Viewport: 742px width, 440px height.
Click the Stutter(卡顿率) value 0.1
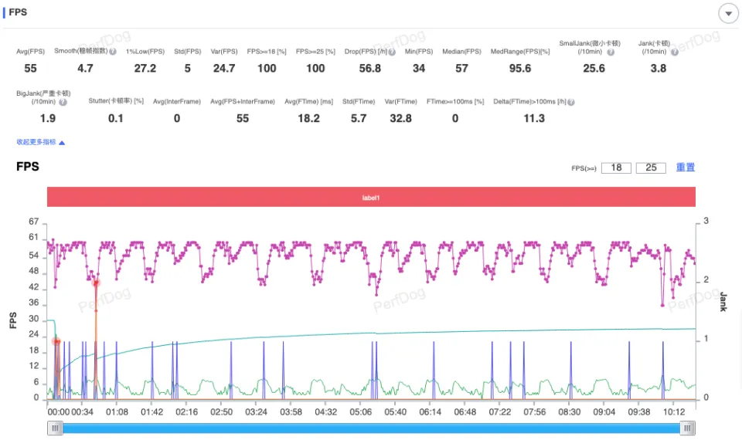click(115, 118)
